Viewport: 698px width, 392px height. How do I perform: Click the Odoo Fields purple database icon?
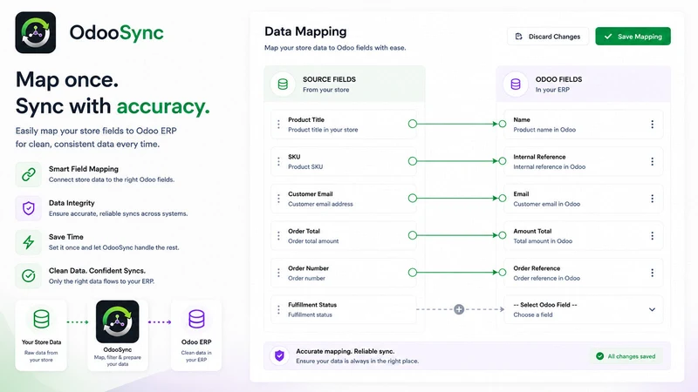click(516, 84)
